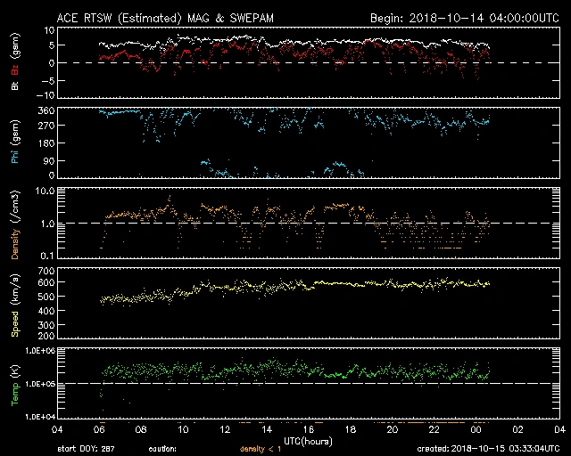The width and height of the screenshot is (571, 456).
Task: Click the 'UTC(hours)' x-axis title
Action: tap(308, 442)
